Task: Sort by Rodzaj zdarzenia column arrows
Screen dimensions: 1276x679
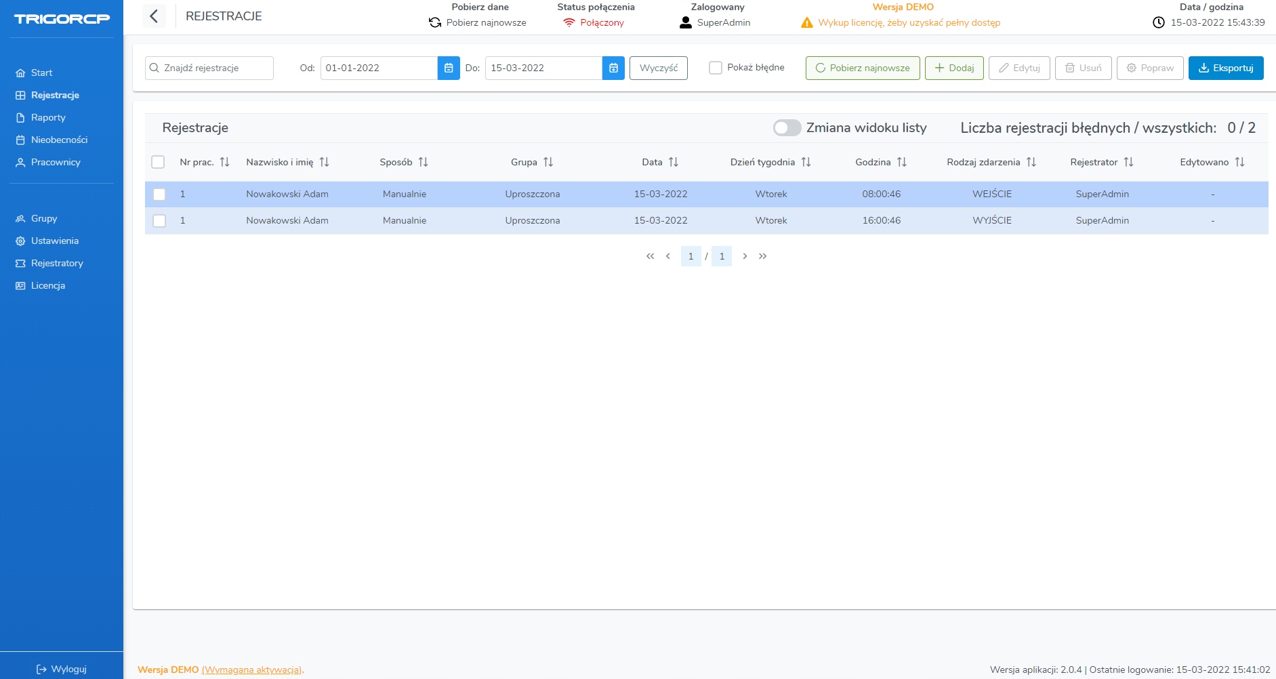Action: tap(1031, 162)
